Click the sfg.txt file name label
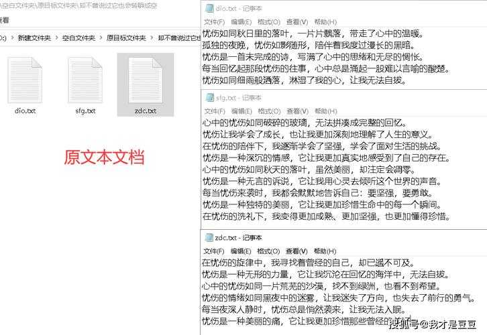 click(x=85, y=111)
